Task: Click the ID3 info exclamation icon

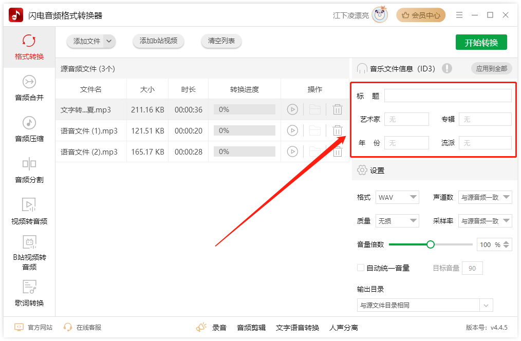Action: point(446,68)
